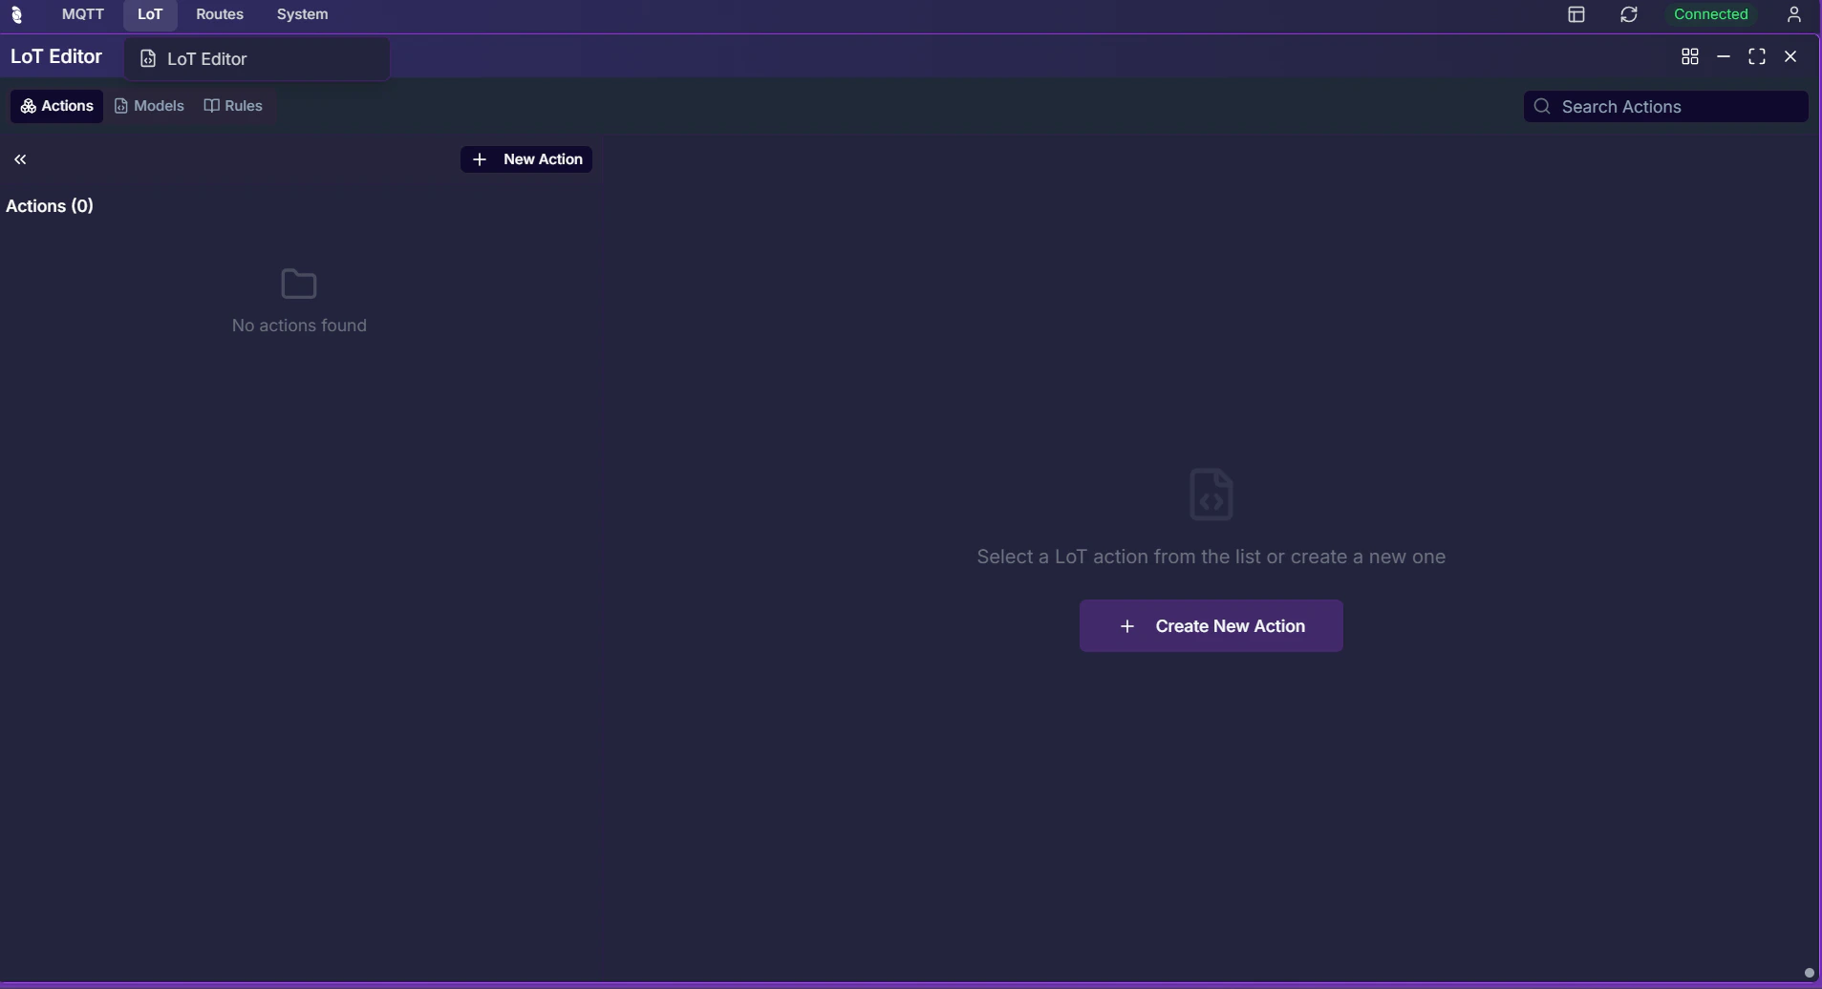Open the Routes menu
The image size is (1822, 989).
[220, 14]
